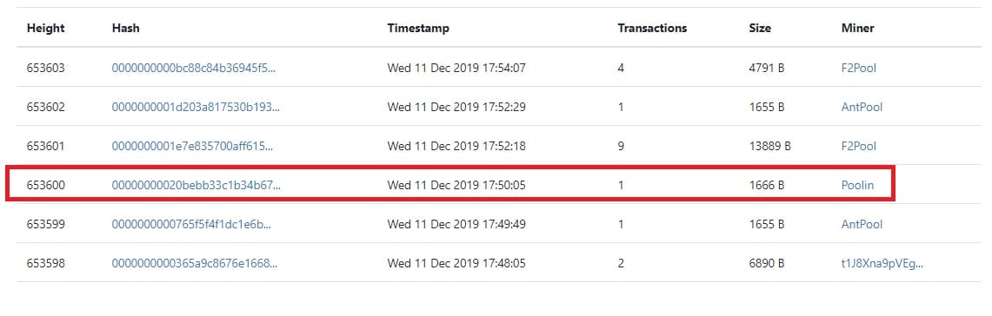The height and width of the screenshot is (316, 992).
Task: Click F2Pool miner of block 653603
Action: 858,68
